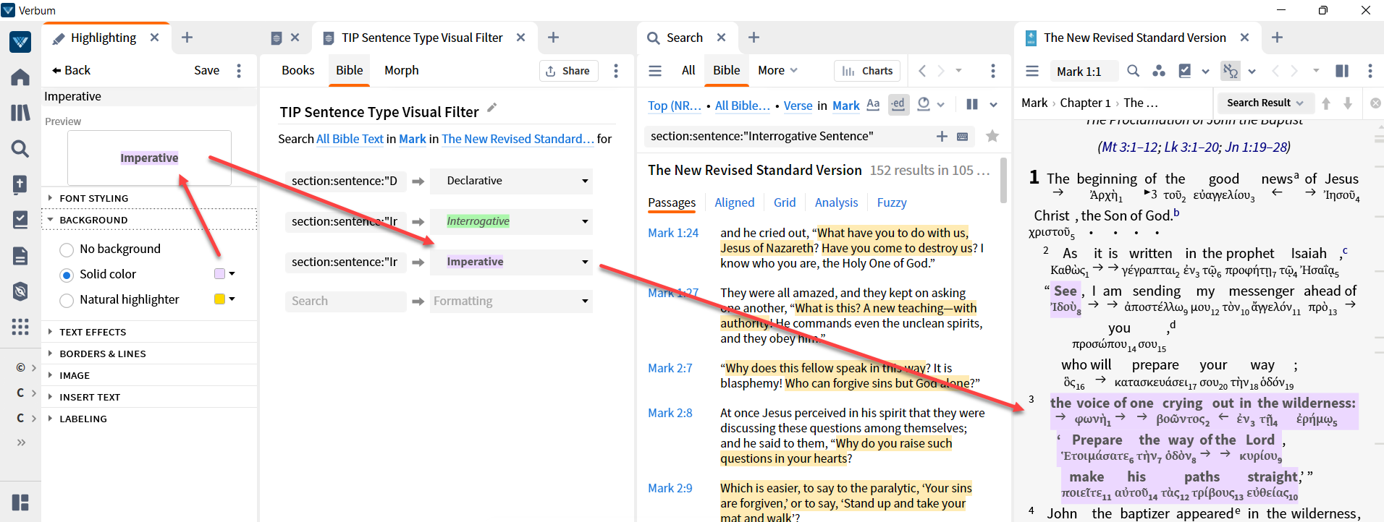Open the keyboard icon in the search box
This screenshot has width=1384, height=522.
[x=963, y=136]
